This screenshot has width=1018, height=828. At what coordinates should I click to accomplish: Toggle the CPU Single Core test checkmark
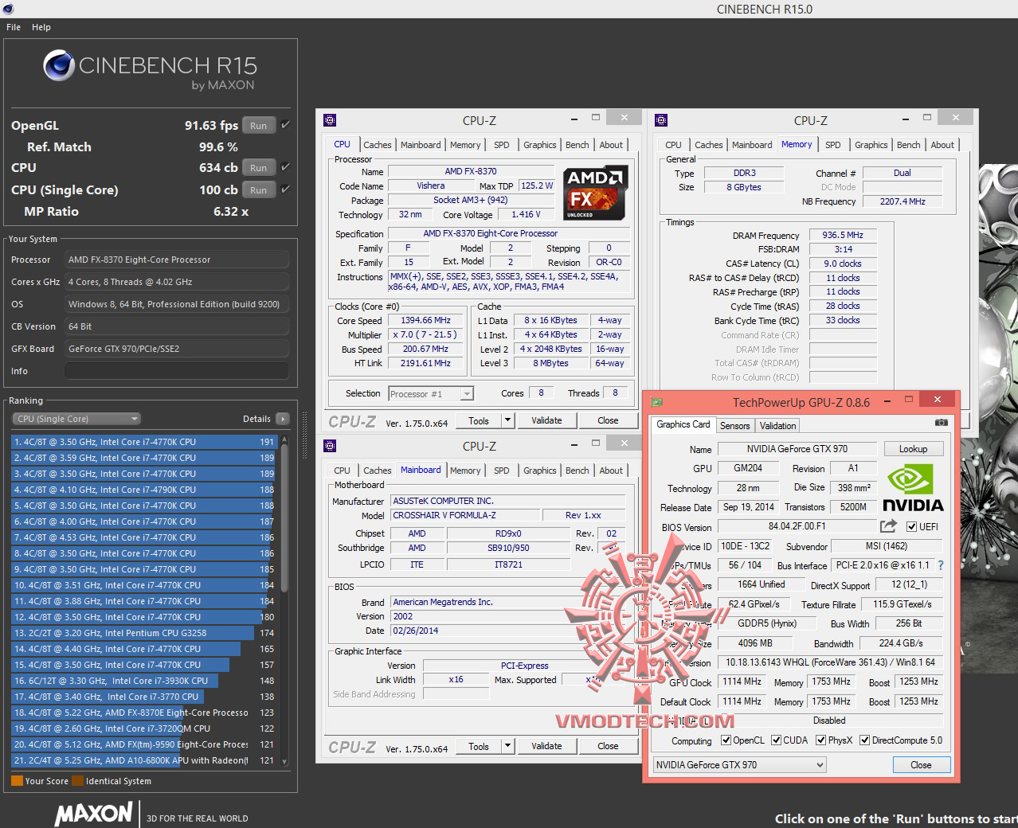(x=285, y=189)
